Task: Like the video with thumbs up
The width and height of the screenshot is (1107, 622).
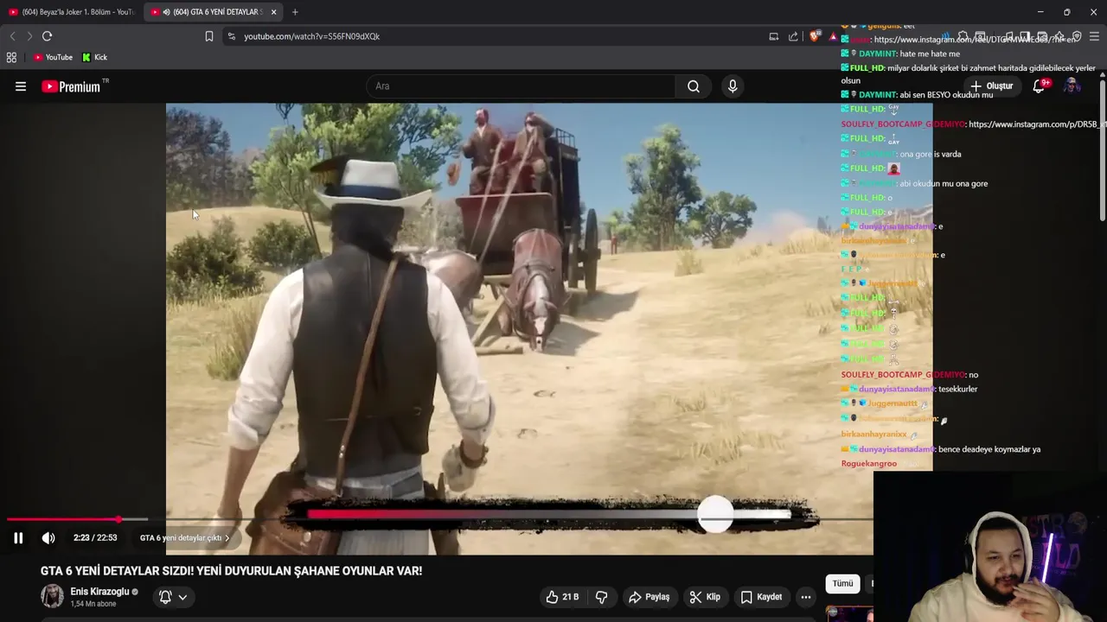Action: [562, 597]
